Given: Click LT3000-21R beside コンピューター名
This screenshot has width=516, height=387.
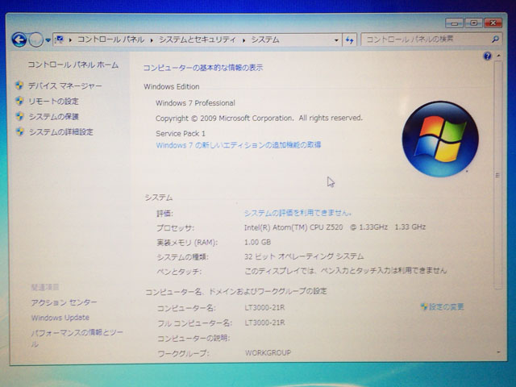Looking at the screenshot, I should pos(264,307).
